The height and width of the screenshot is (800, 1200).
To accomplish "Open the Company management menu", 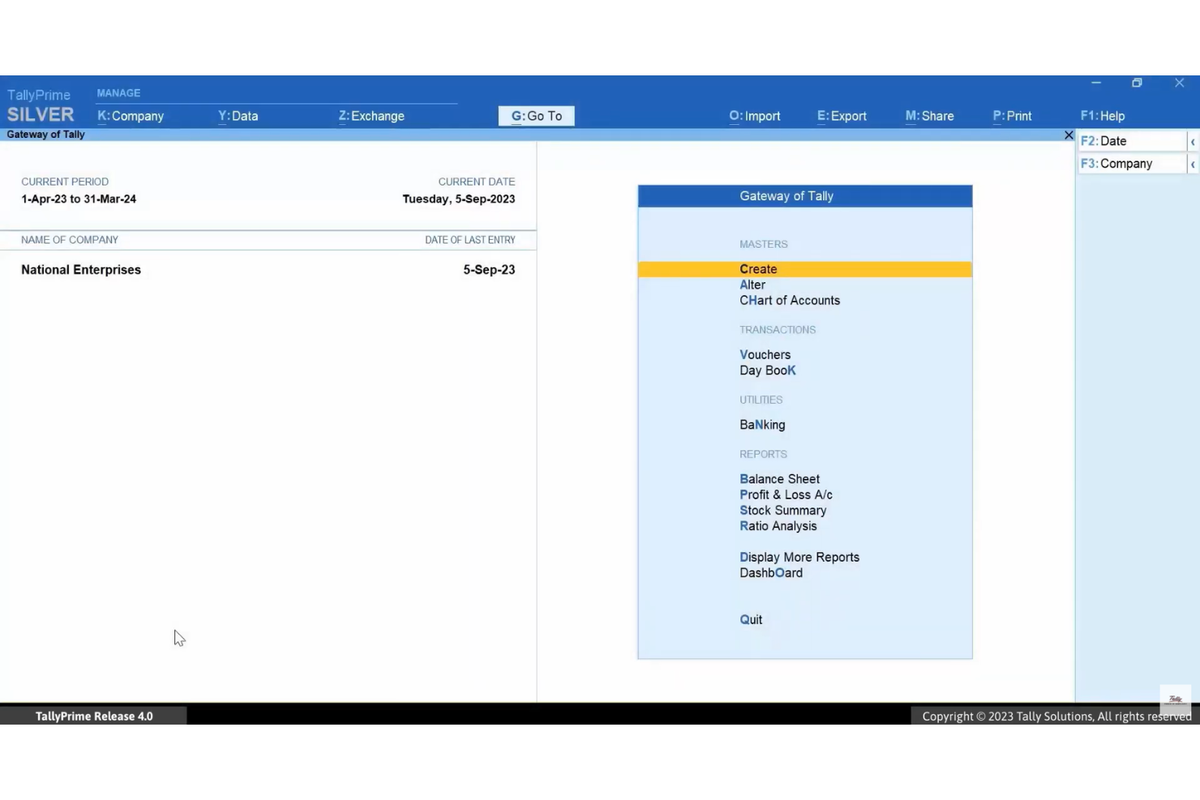I will 131,116.
